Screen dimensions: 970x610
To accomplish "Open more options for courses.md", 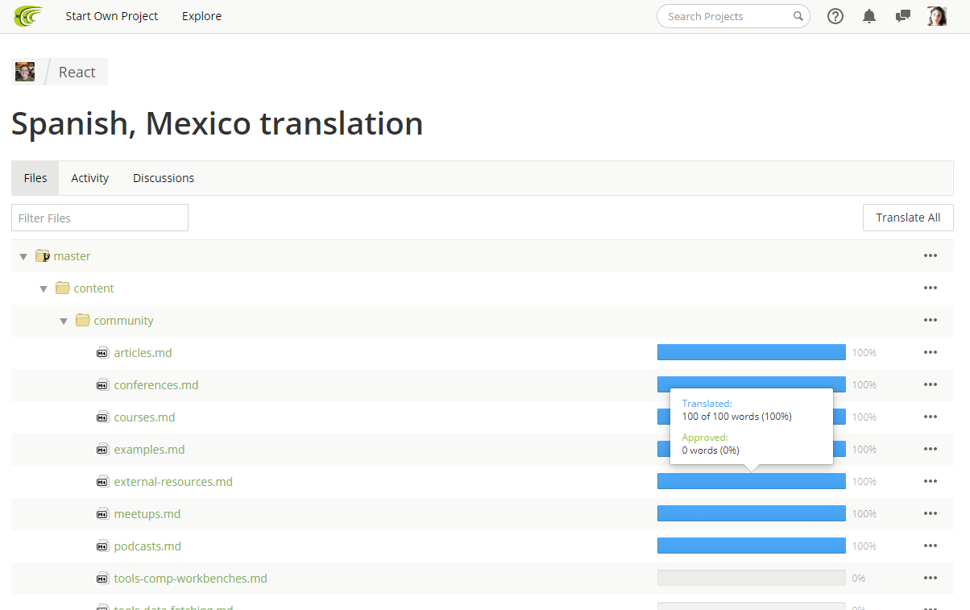I will (x=931, y=417).
